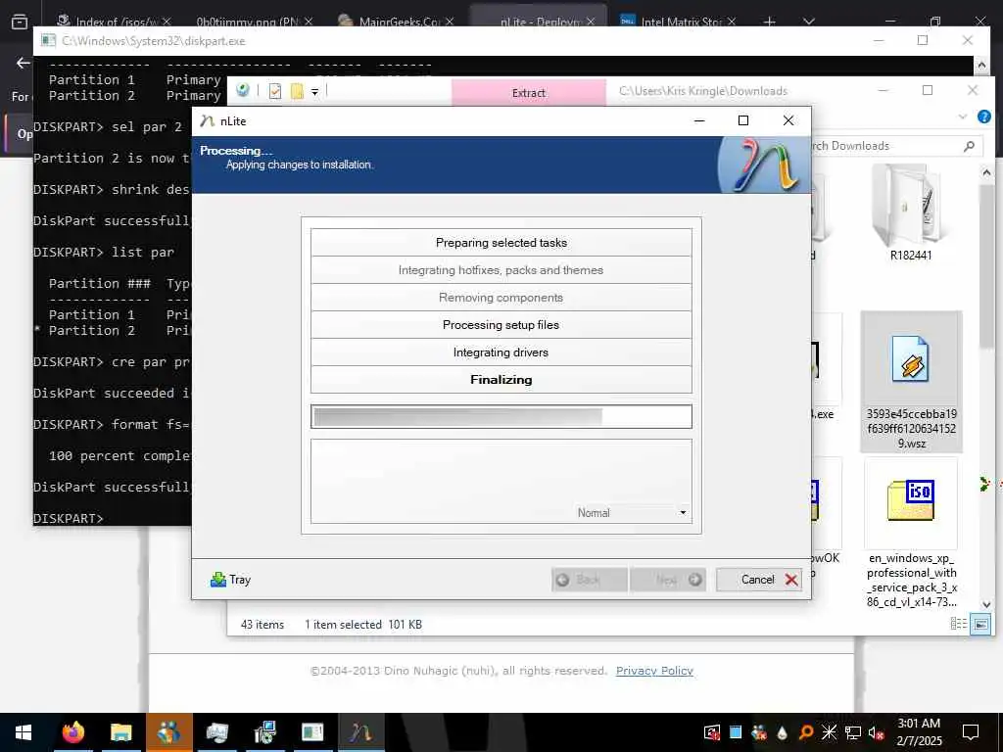Send nLite to the Tray
This screenshot has width=1003, height=752.
[x=230, y=580]
